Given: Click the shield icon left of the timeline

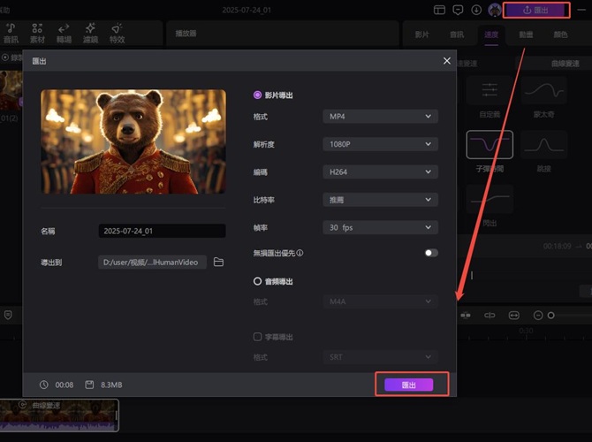Looking at the screenshot, I should click(8, 315).
